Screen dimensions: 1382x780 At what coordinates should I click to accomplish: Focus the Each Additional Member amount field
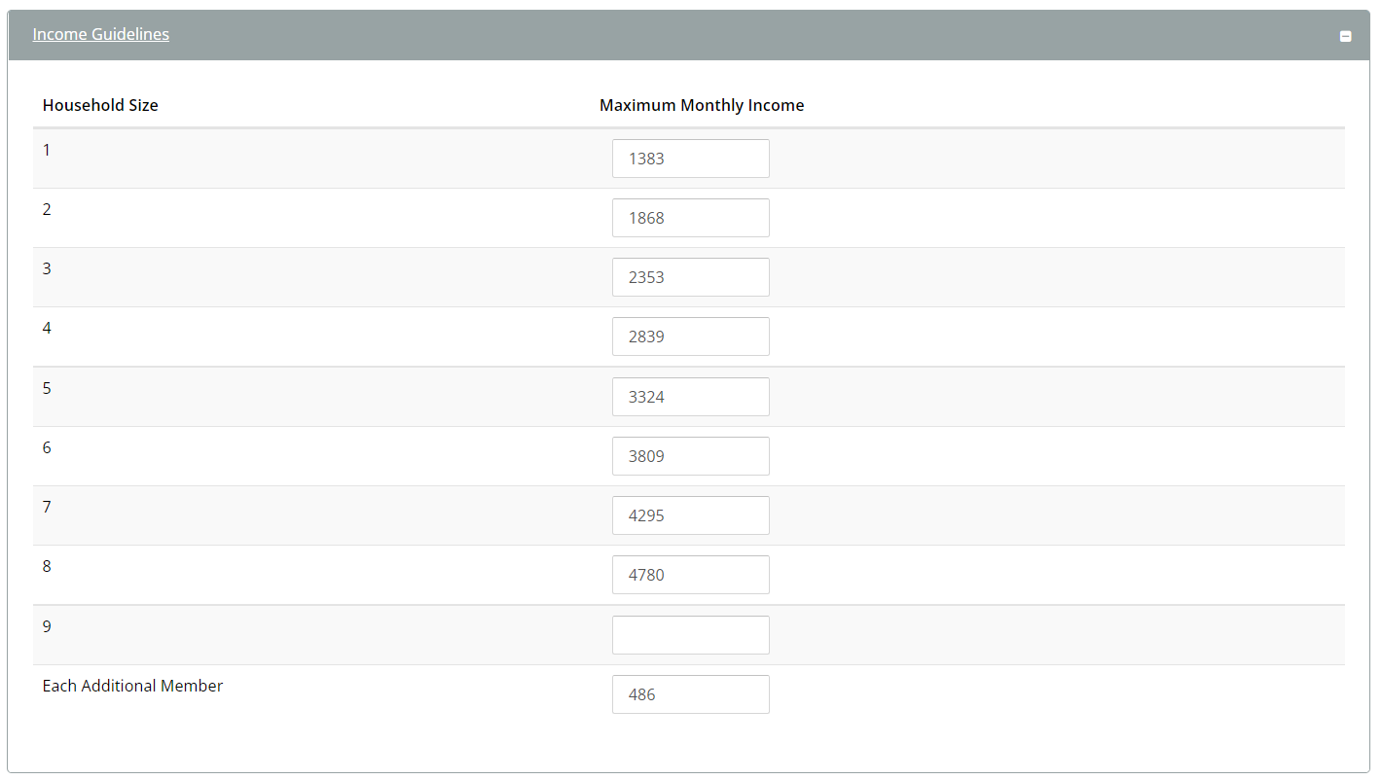[690, 694]
